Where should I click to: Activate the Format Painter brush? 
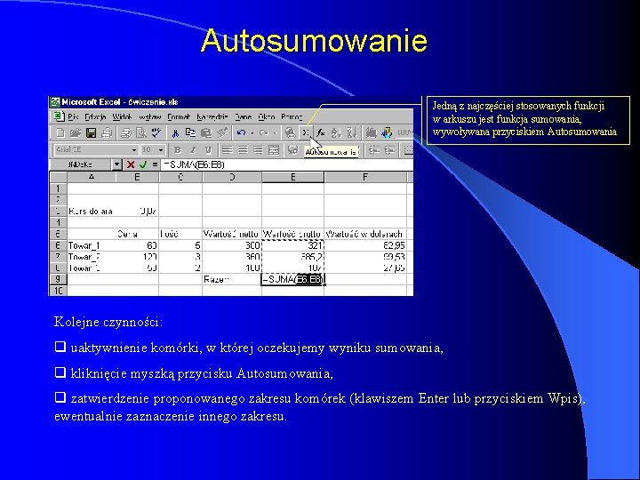click(222, 133)
